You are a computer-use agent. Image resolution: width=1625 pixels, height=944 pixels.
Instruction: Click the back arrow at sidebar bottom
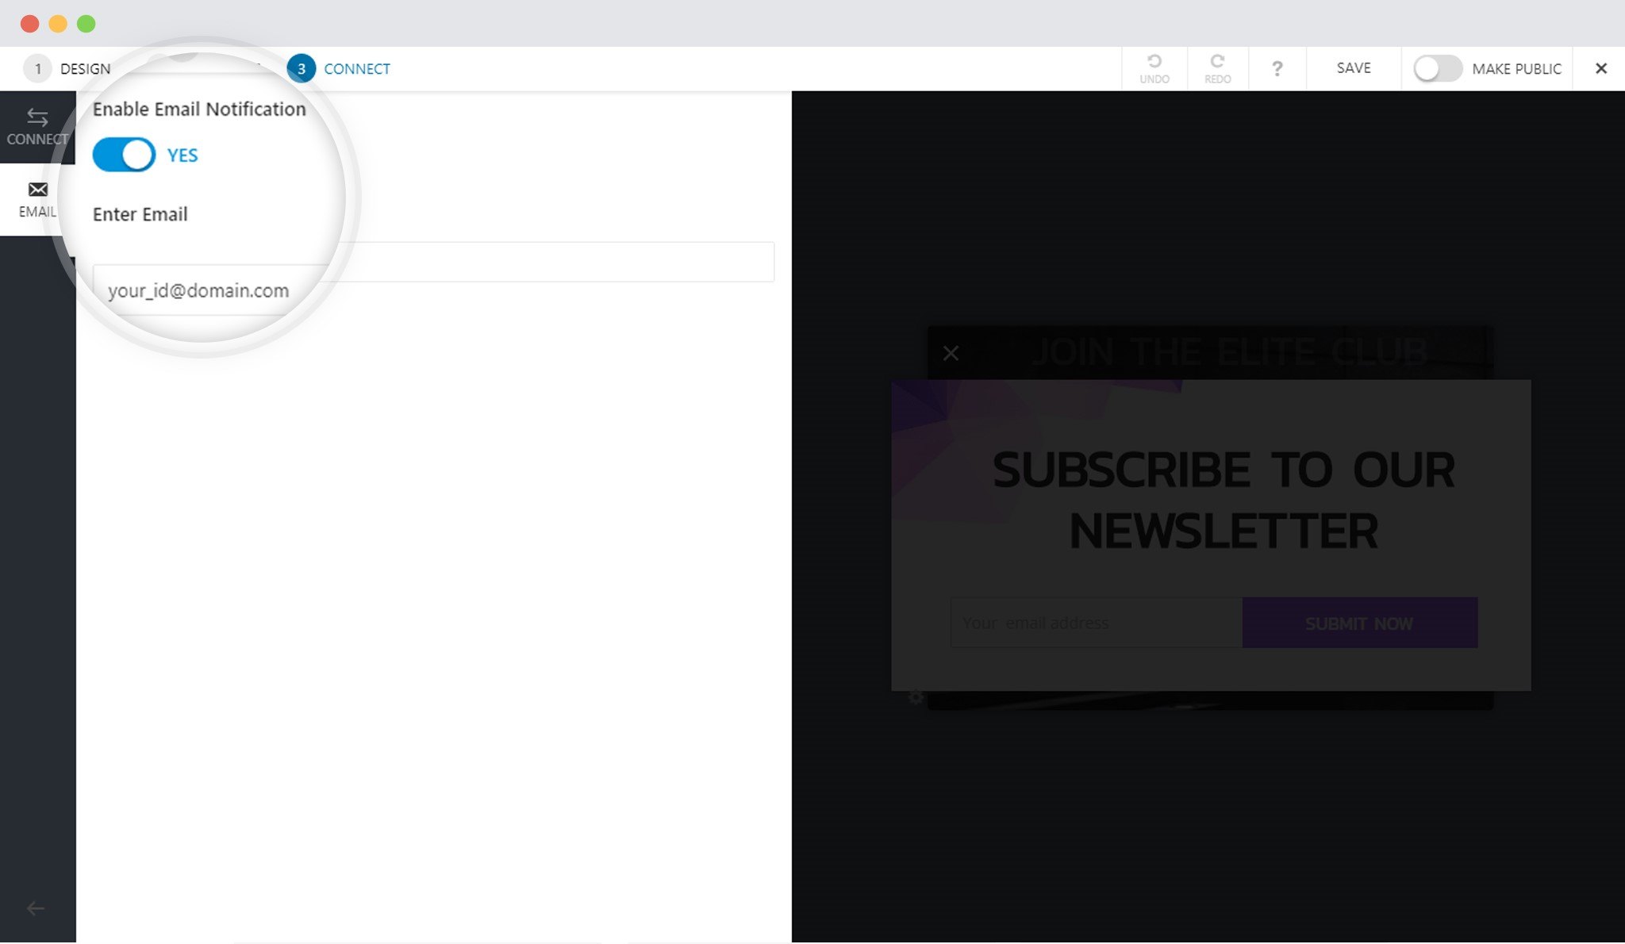tap(36, 908)
